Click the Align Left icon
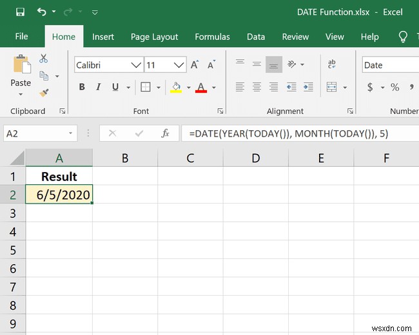Viewport: 419px width, 335px height. point(240,87)
